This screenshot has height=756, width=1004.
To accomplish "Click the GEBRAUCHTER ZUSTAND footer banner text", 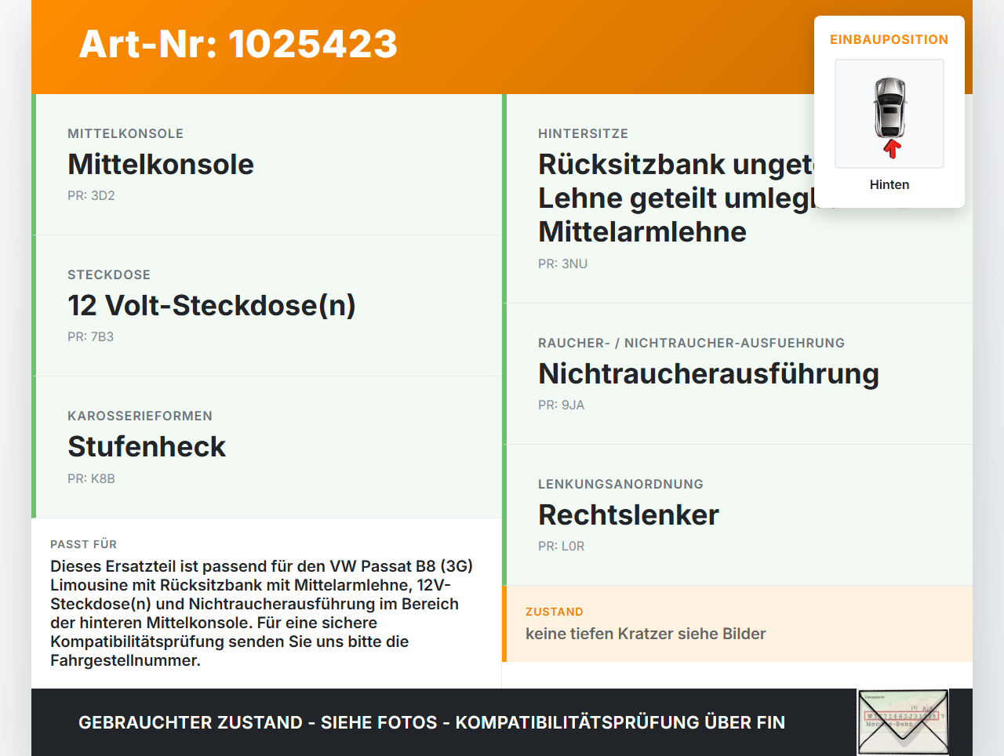I will [431, 722].
